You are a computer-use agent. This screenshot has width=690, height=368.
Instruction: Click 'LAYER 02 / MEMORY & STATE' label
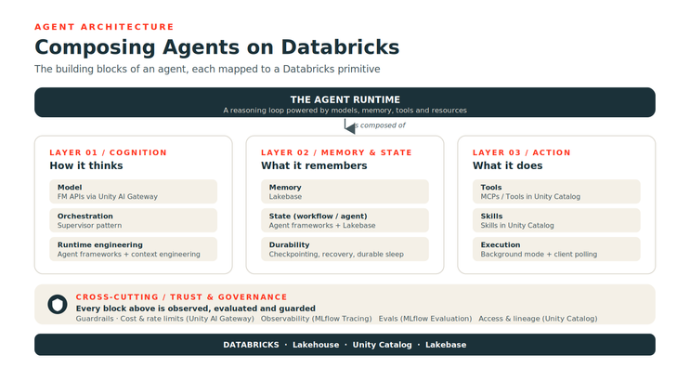point(336,152)
